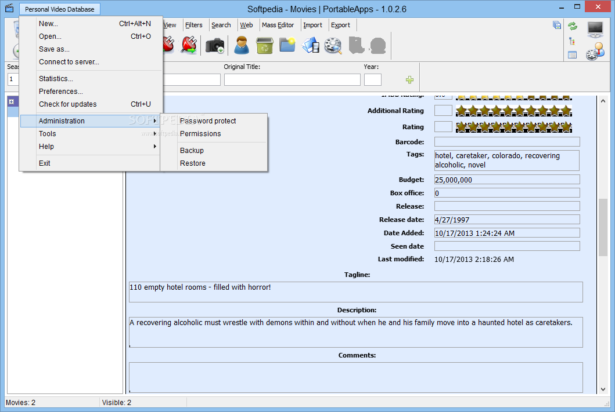This screenshot has height=412, width=615.
Task: Choose New... from the menu
Action: pyautogui.click(x=91, y=24)
